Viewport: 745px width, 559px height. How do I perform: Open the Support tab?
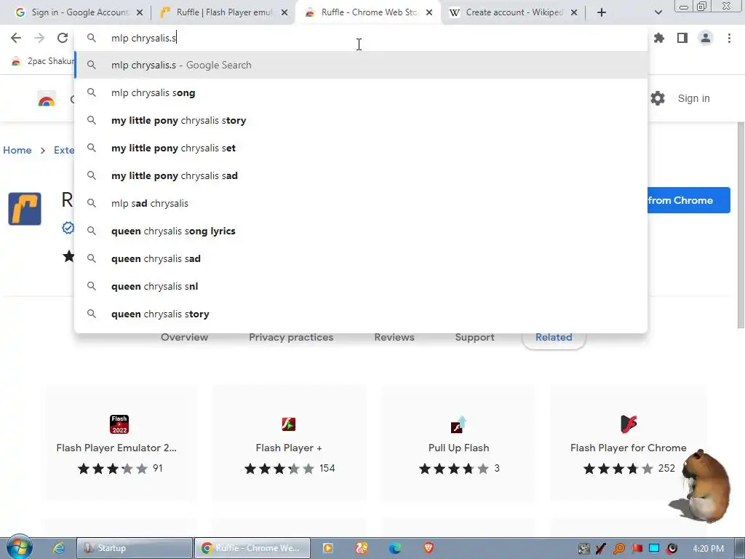(474, 337)
